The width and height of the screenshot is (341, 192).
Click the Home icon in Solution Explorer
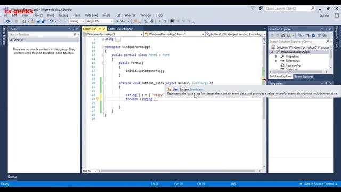click(x=283, y=35)
